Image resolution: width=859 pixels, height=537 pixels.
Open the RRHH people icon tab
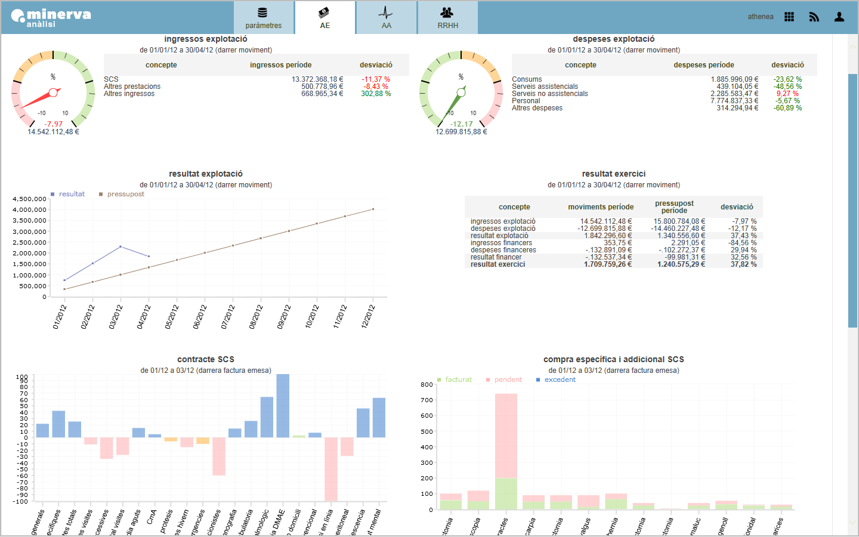click(447, 17)
